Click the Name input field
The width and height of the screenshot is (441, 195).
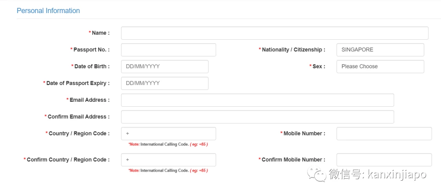pos(274,33)
